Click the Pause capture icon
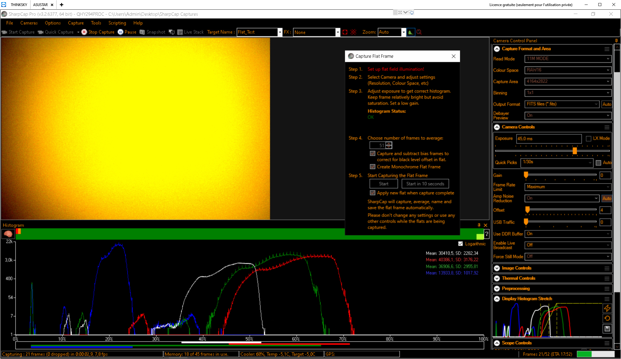 (x=120, y=32)
